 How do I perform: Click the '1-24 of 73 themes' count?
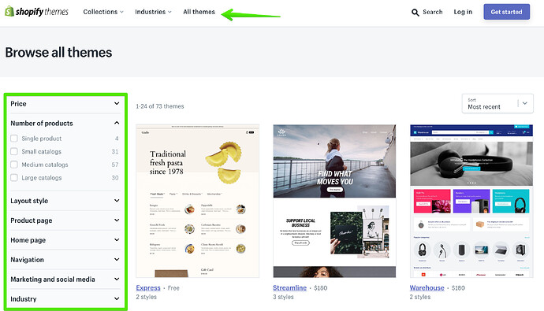(x=160, y=106)
